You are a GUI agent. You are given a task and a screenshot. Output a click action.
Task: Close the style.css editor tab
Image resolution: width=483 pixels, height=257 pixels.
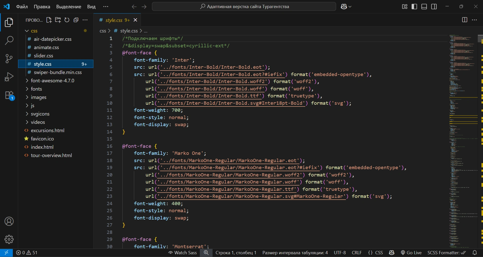point(135,20)
